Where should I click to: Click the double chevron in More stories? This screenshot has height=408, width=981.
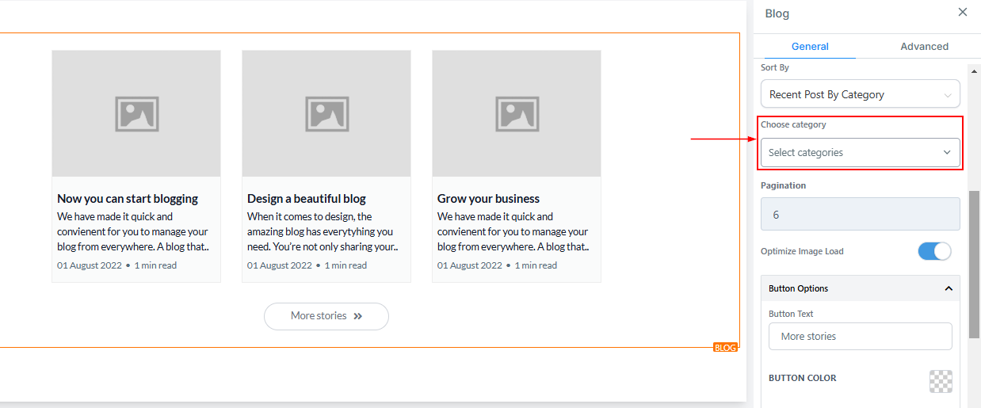point(358,316)
